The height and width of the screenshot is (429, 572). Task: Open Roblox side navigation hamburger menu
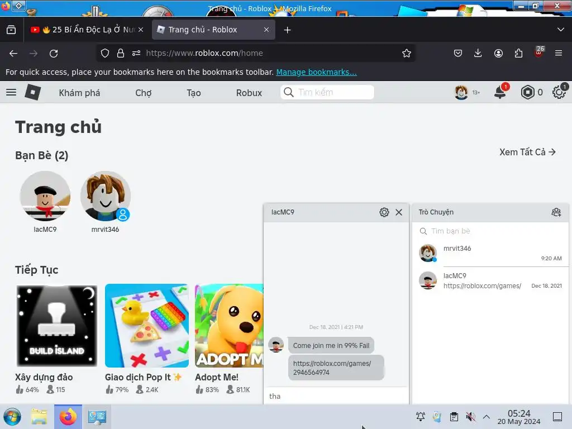coord(11,92)
